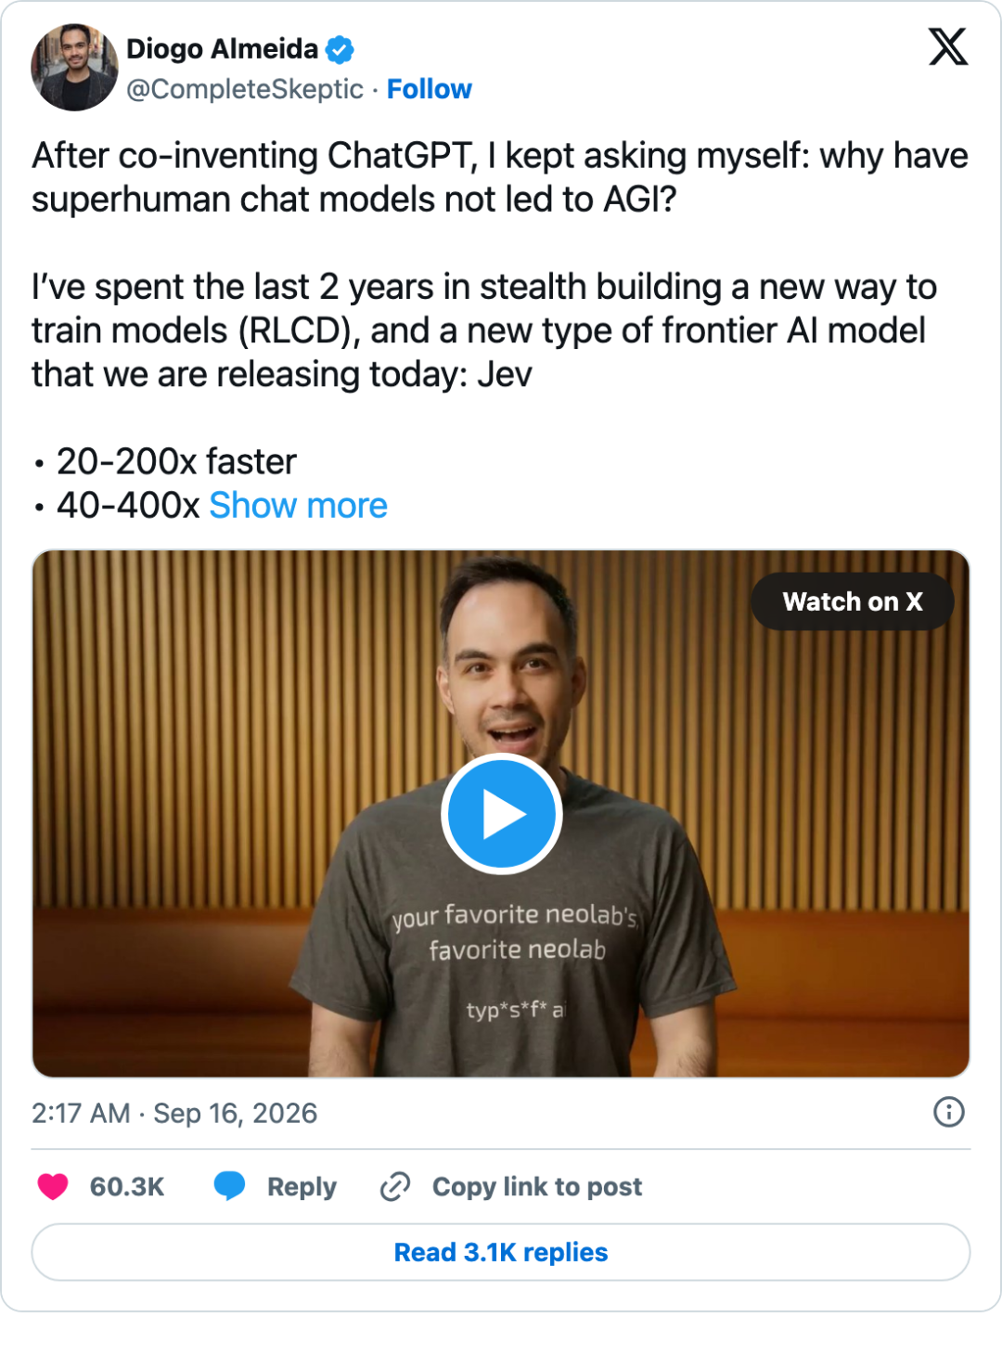Click the chain link copy icon

(x=395, y=1186)
